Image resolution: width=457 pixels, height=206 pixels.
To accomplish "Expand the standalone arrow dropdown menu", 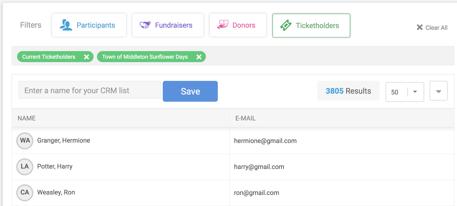I will click(x=438, y=91).
